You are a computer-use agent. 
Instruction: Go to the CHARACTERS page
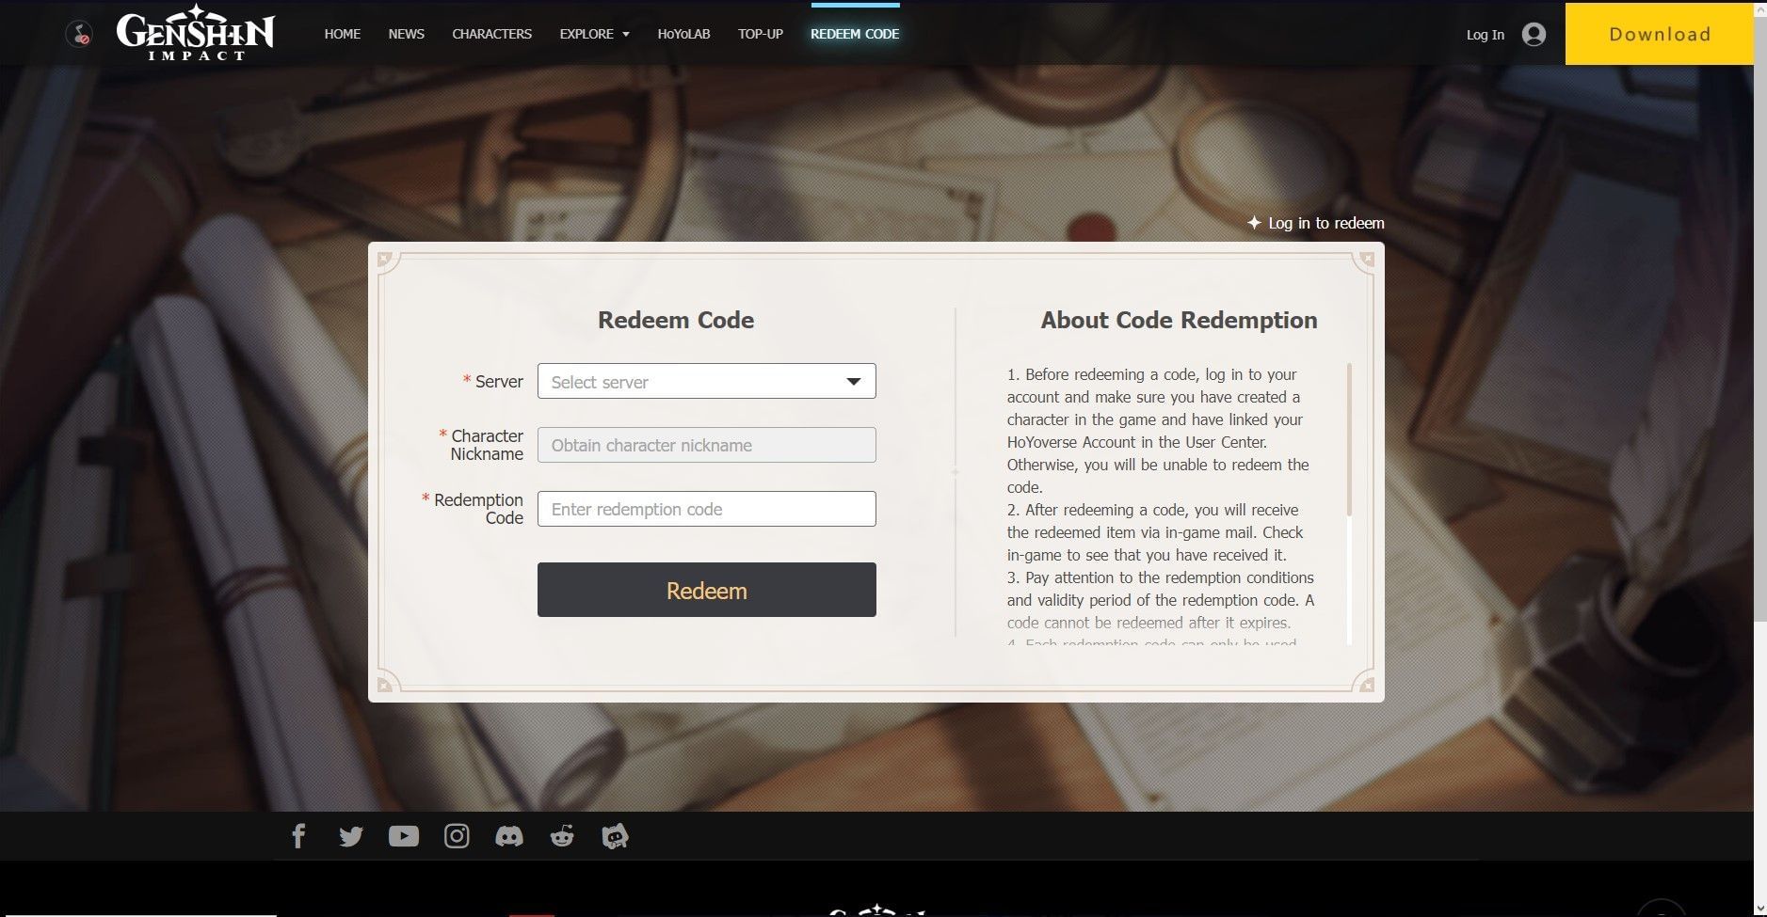[491, 34]
